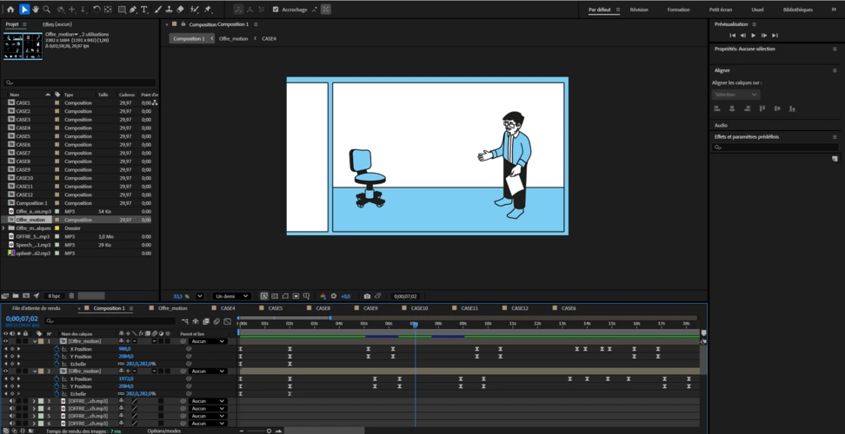Toggle region of interest in viewer

pos(296,296)
